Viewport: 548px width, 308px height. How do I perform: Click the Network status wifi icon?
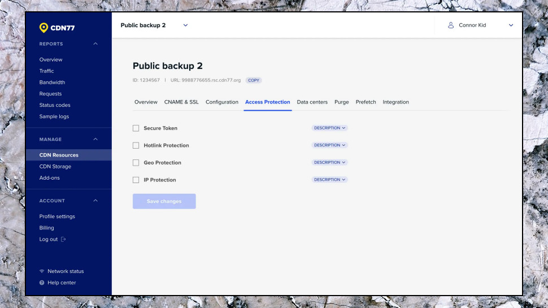tap(42, 271)
